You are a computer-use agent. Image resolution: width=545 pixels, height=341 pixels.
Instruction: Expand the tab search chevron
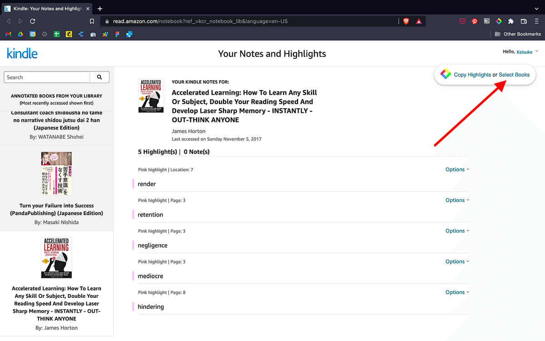click(537, 9)
